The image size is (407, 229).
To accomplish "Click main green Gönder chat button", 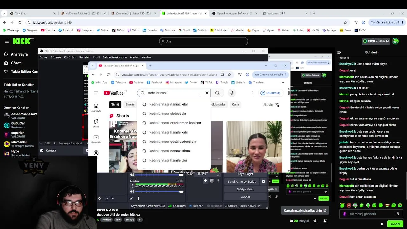I will point(395,224).
